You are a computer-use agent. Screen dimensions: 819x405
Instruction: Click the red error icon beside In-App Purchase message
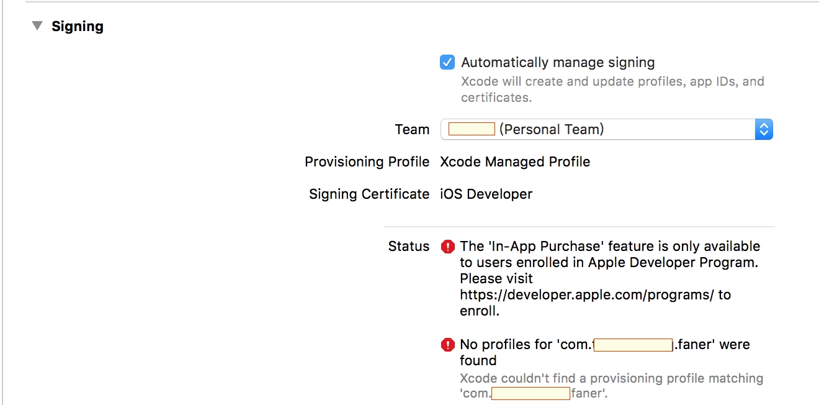[x=447, y=247]
